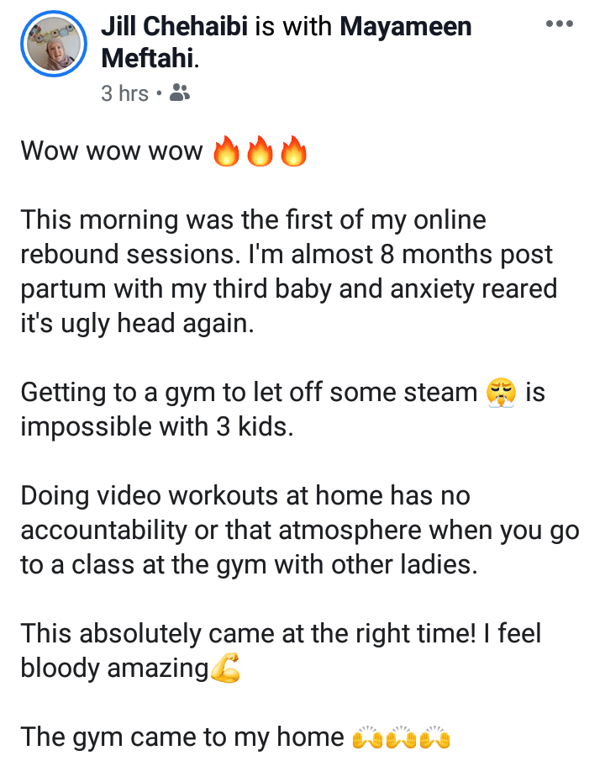Click the middle fire emoji
This screenshot has width=605, height=761.
[x=260, y=151]
